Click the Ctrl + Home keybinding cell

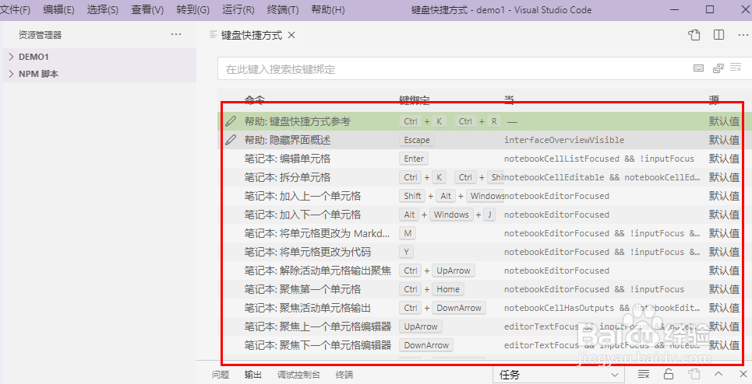(x=432, y=289)
